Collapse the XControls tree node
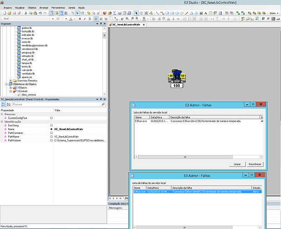 coord(11,91)
